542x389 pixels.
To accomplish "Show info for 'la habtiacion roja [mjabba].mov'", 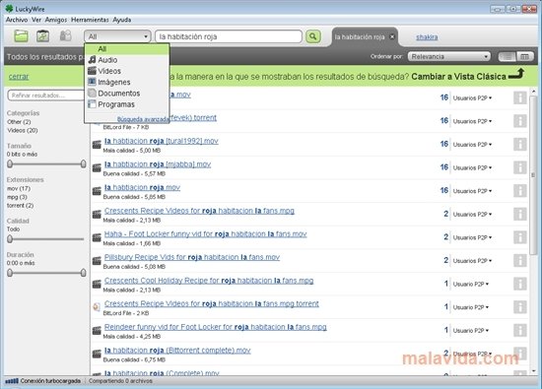I will pos(520,167).
